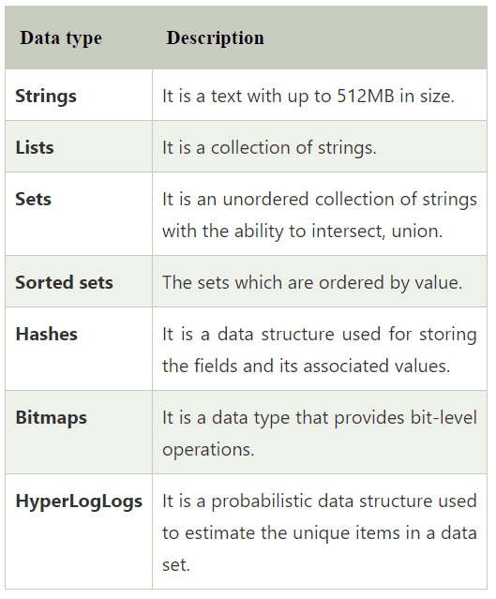Click the bit-level operations description
The height and width of the screenshot is (599, 496).
pos(320,433)
